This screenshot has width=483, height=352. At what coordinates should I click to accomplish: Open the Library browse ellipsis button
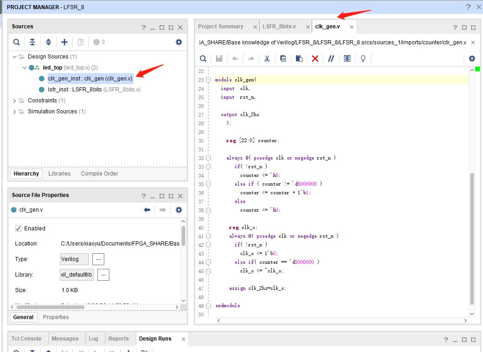click(103, 275)
